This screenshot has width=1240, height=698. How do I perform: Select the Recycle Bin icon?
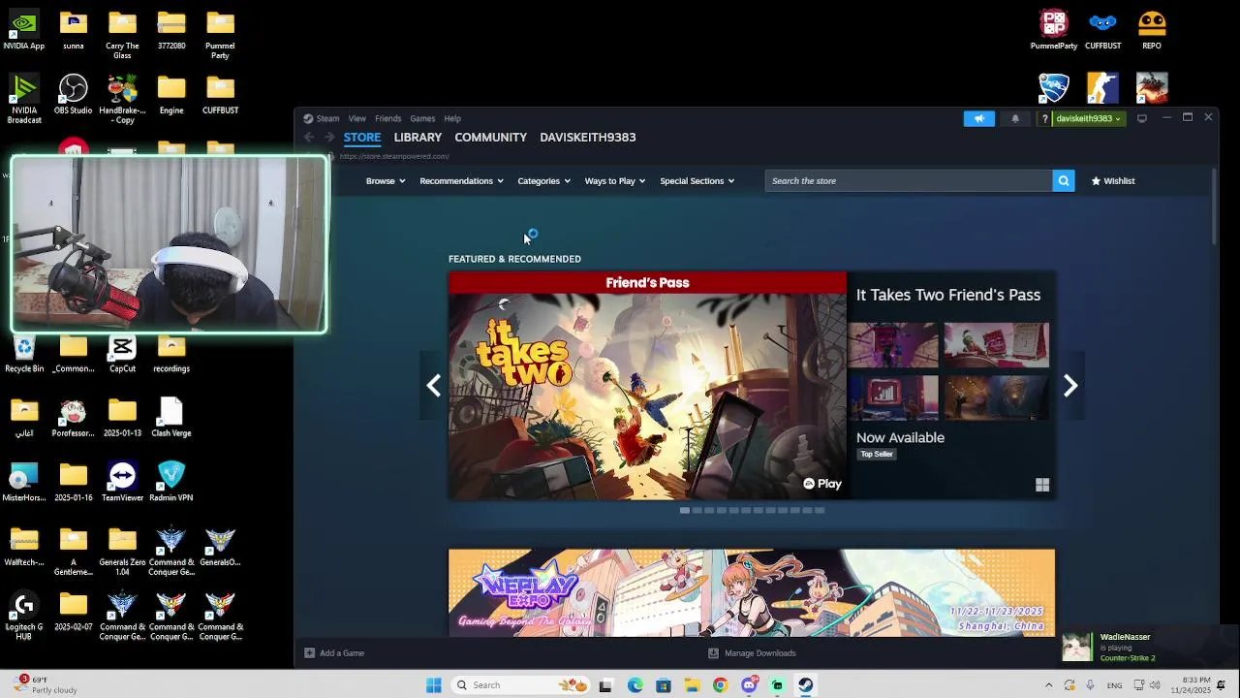[x=24, y=353]
